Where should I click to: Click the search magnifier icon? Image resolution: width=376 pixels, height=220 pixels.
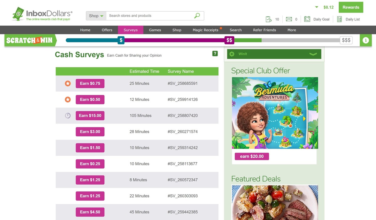pyautogui.click(x=197, y=15)
